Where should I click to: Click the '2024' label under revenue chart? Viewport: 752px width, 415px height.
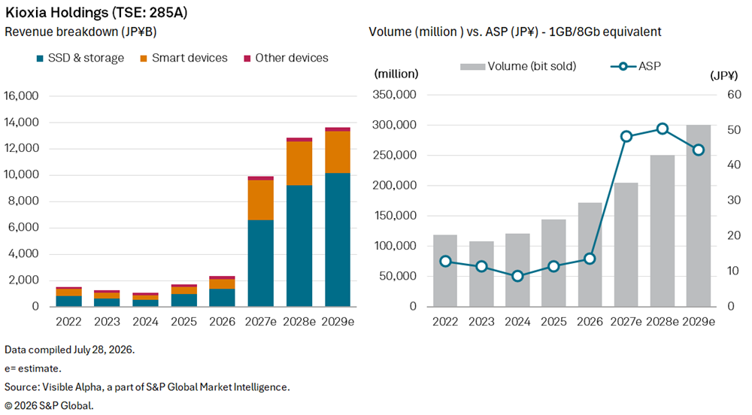click(145, 322)
